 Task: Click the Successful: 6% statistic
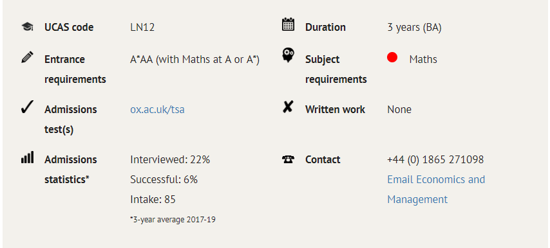(x=164, y=180)
